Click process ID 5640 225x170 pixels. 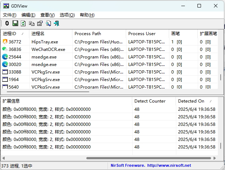click(14, 87)
